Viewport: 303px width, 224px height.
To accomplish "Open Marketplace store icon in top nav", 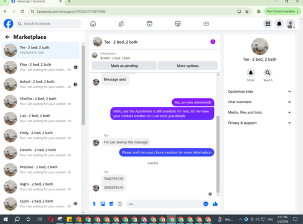I will [178, 24].
